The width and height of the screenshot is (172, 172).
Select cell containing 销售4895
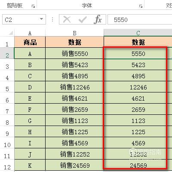74,76
